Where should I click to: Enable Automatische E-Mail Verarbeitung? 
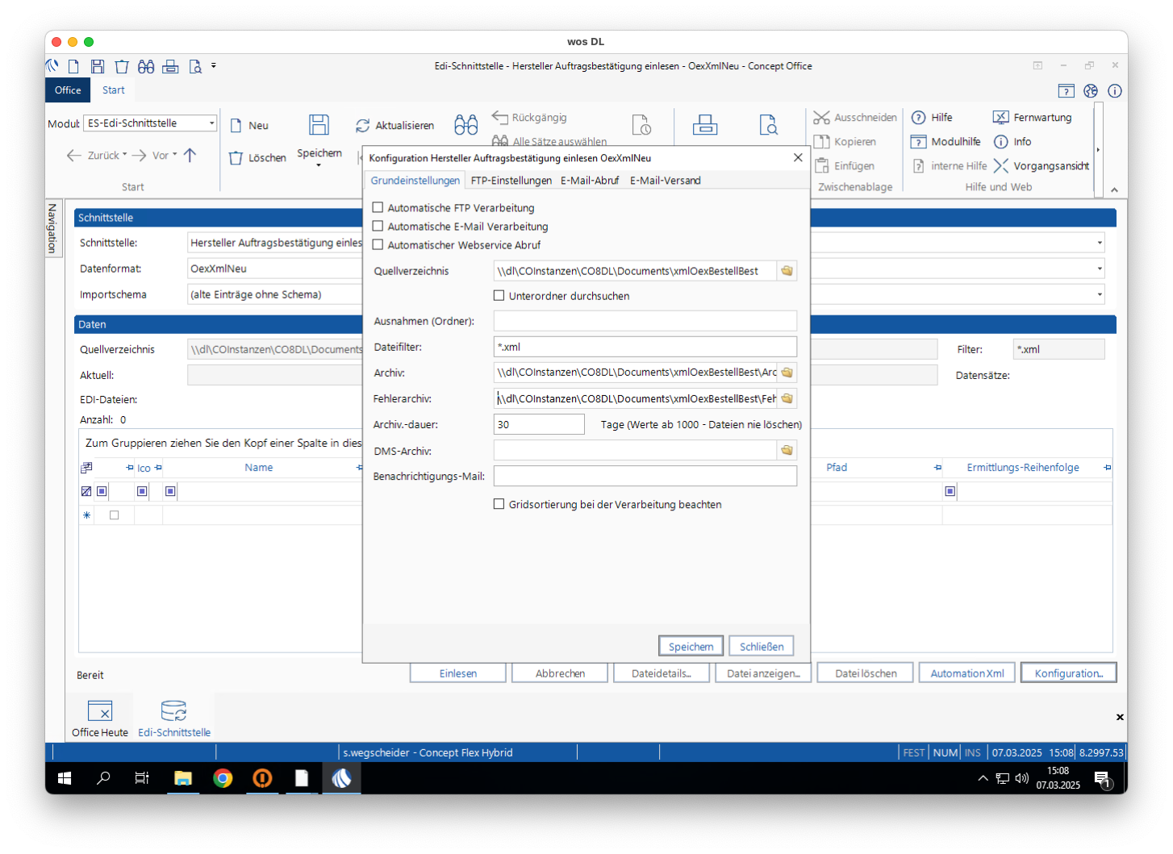click(x=378, y=226)
